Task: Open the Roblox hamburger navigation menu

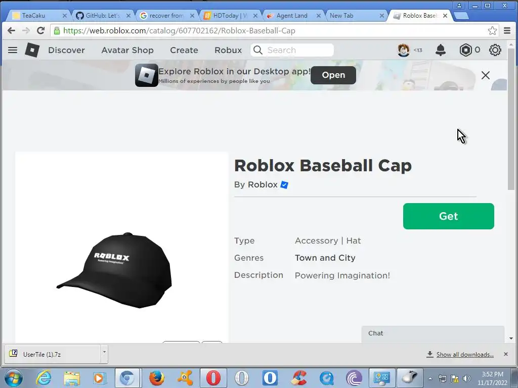Action: point(13,50)
